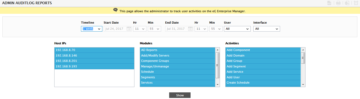
Task: Expand the User dropdown
Action: (237, 29)
